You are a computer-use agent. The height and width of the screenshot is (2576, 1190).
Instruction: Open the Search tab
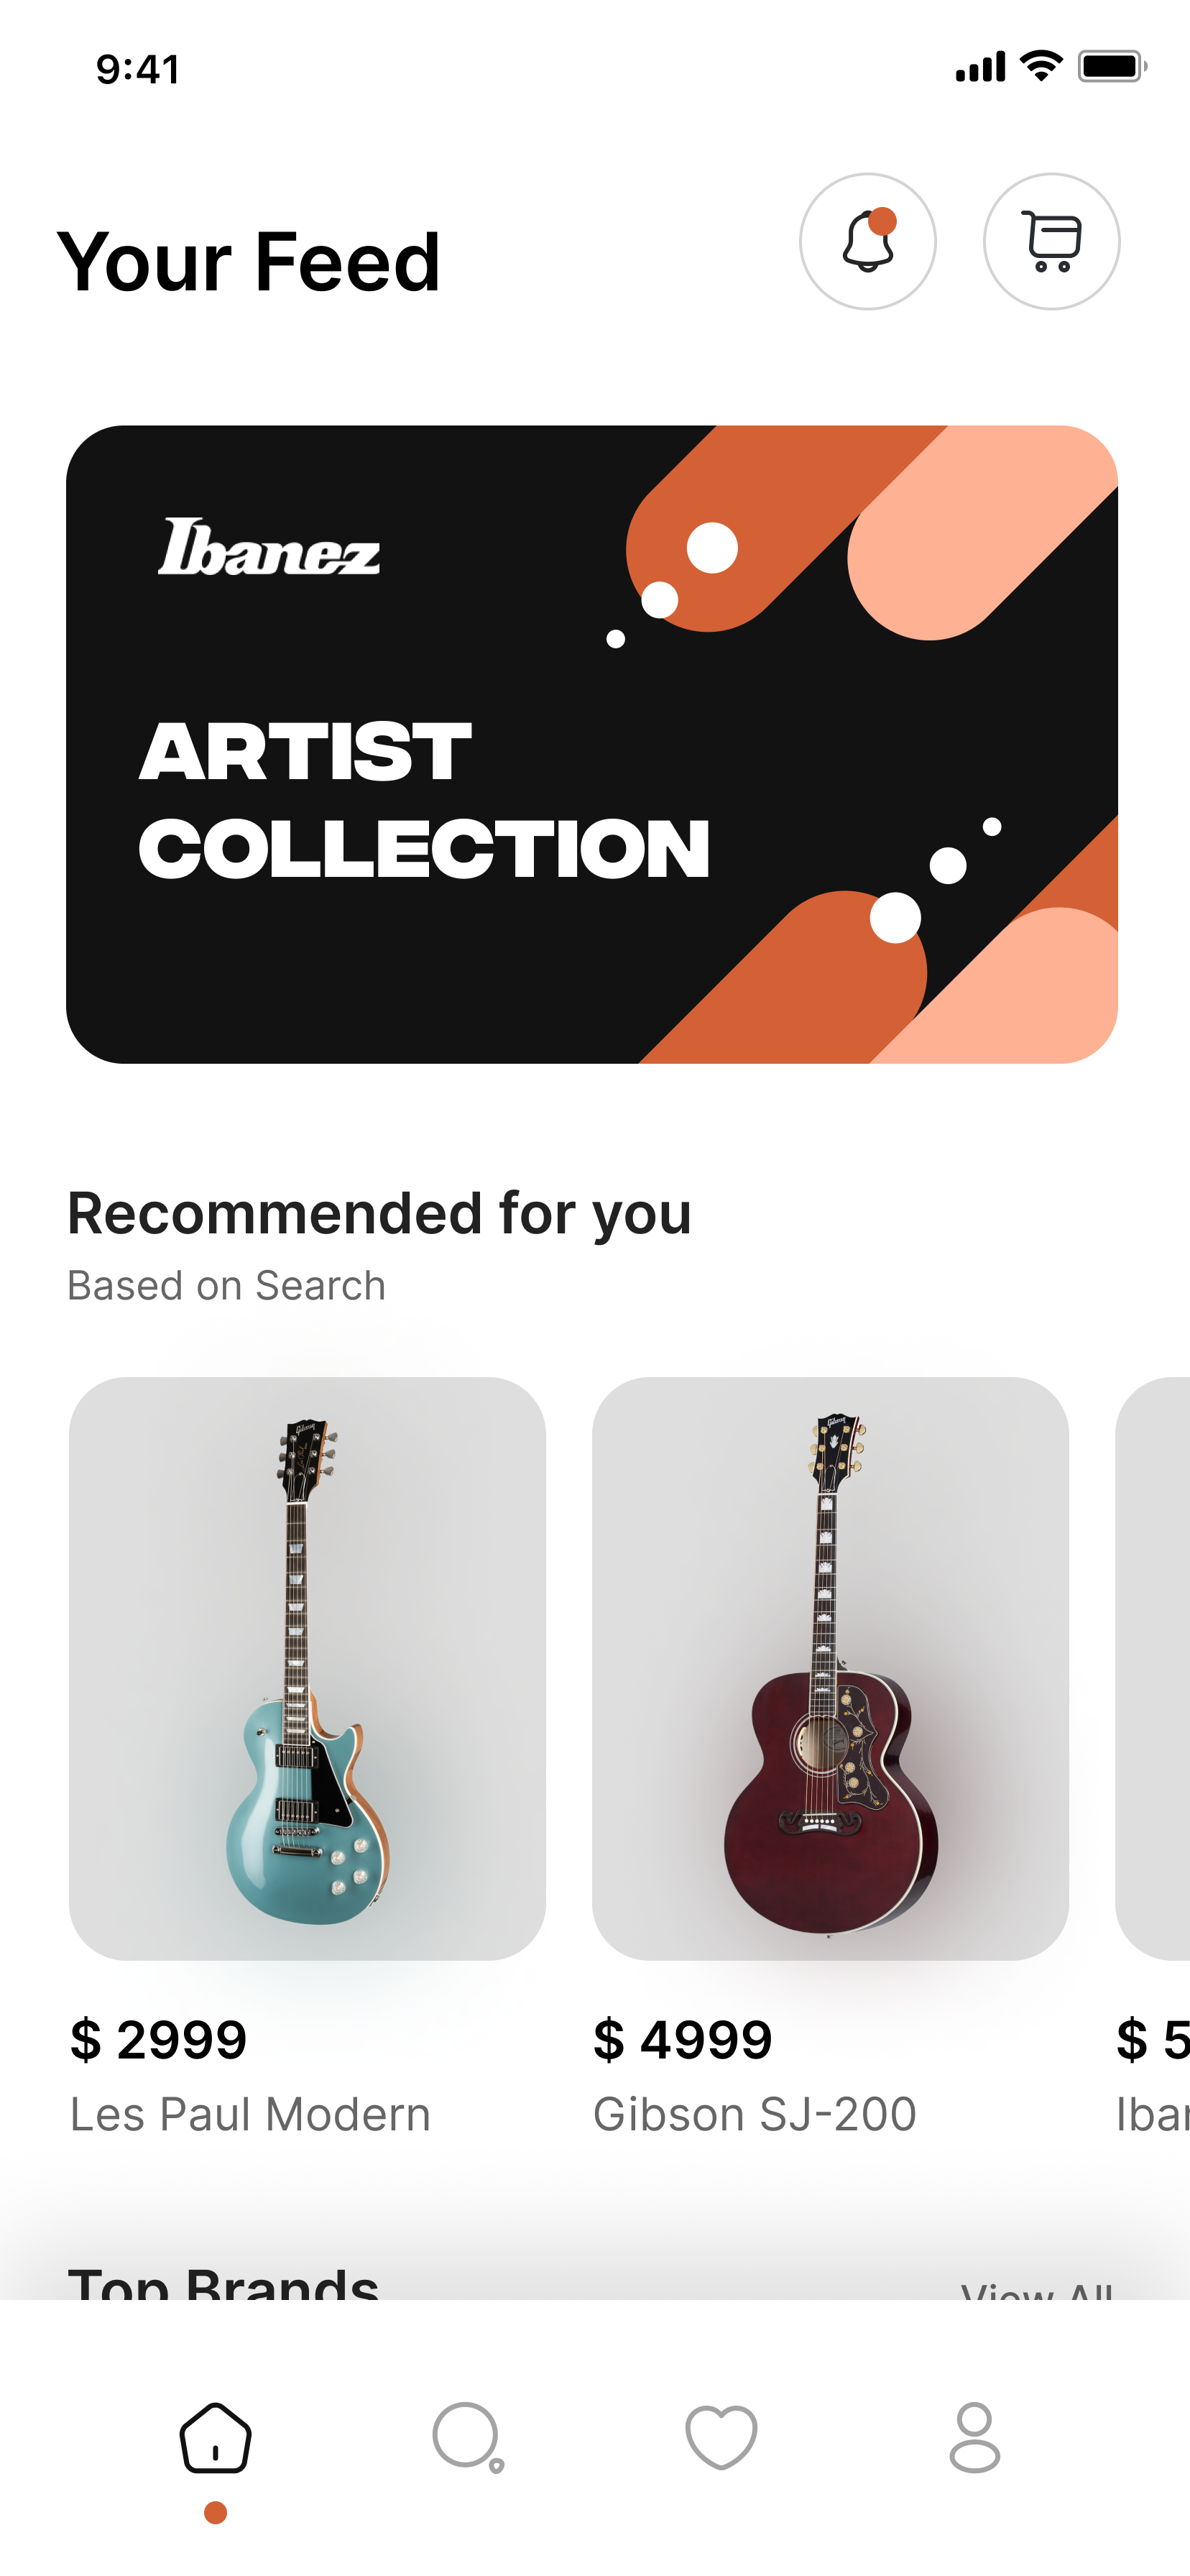click(467, 2438)
